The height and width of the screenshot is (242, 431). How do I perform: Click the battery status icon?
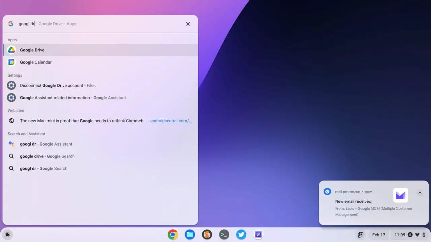coord(424,235)
